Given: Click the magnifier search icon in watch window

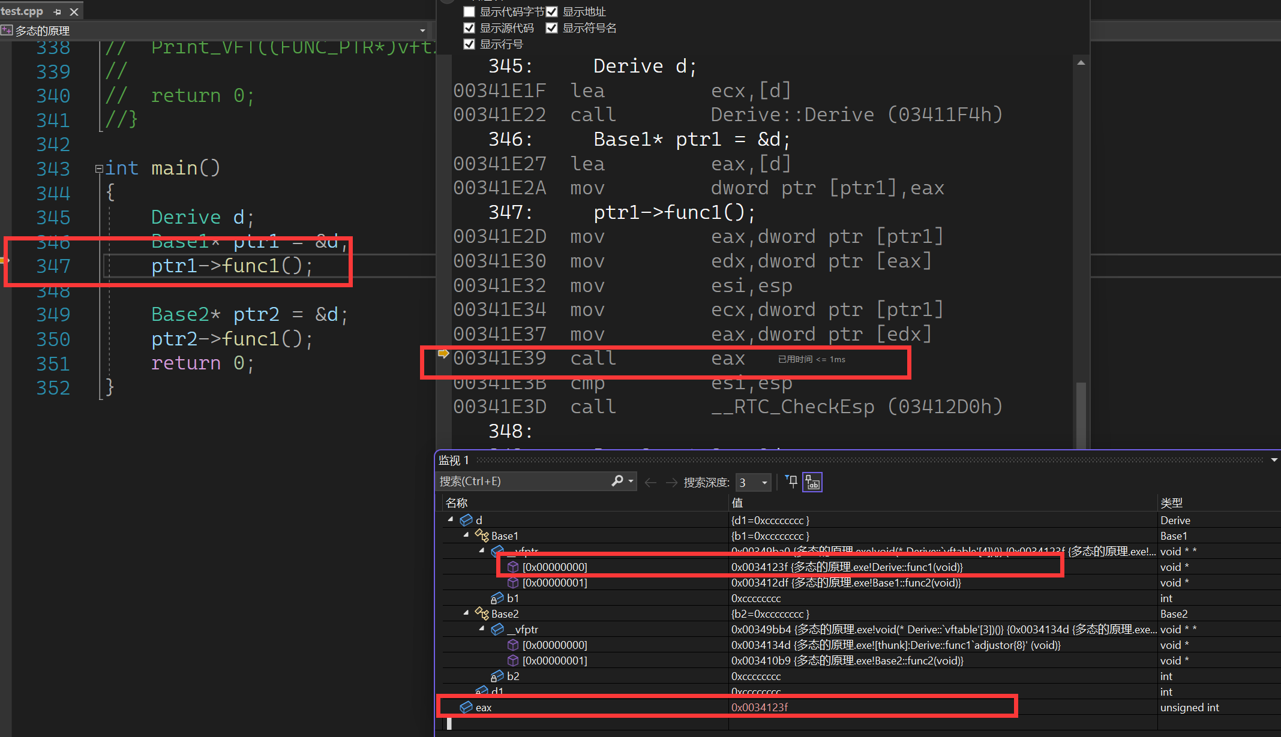Looking at the screenshot, I should click(617, 481).
